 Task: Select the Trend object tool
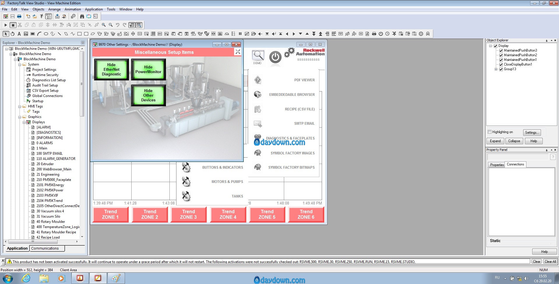(x=247, y=34)
